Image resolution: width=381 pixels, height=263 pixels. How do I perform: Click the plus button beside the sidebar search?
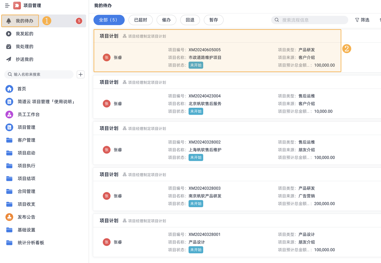coord(81,74)
